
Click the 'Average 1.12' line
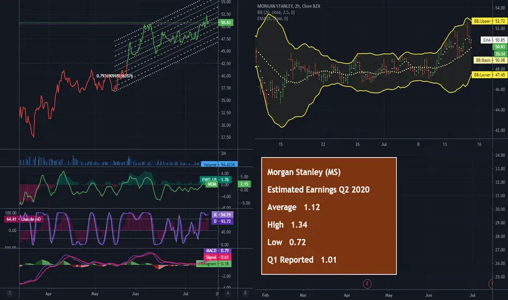tap(294, 207)
